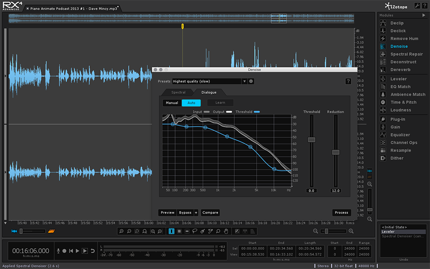Switch to the Spectral tab
This screenshot has width=430, height=269.
click(x=178, y=93)
